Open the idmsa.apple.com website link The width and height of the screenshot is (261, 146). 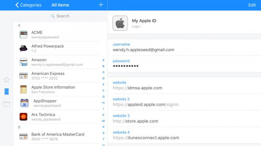[137, 88]
